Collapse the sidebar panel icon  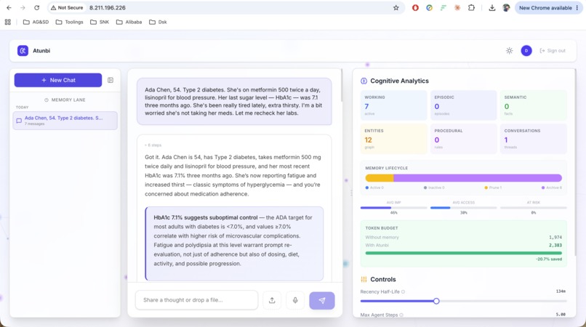pyautogui.click(x=111, y=80)
